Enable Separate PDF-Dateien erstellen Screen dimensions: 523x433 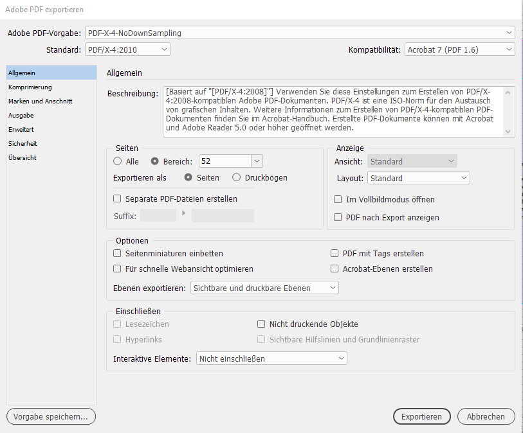tap(117, 199)
